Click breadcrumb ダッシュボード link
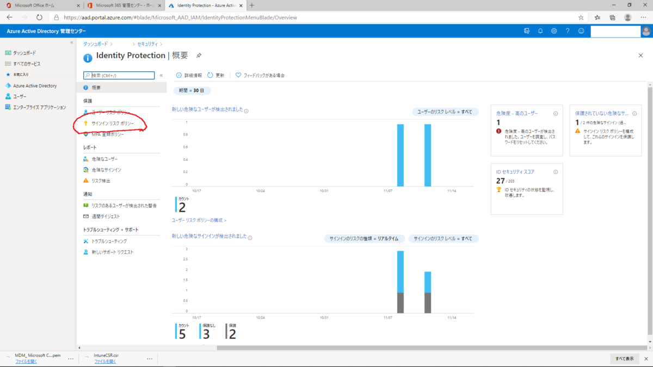The image size is (653, 367). 95,43
